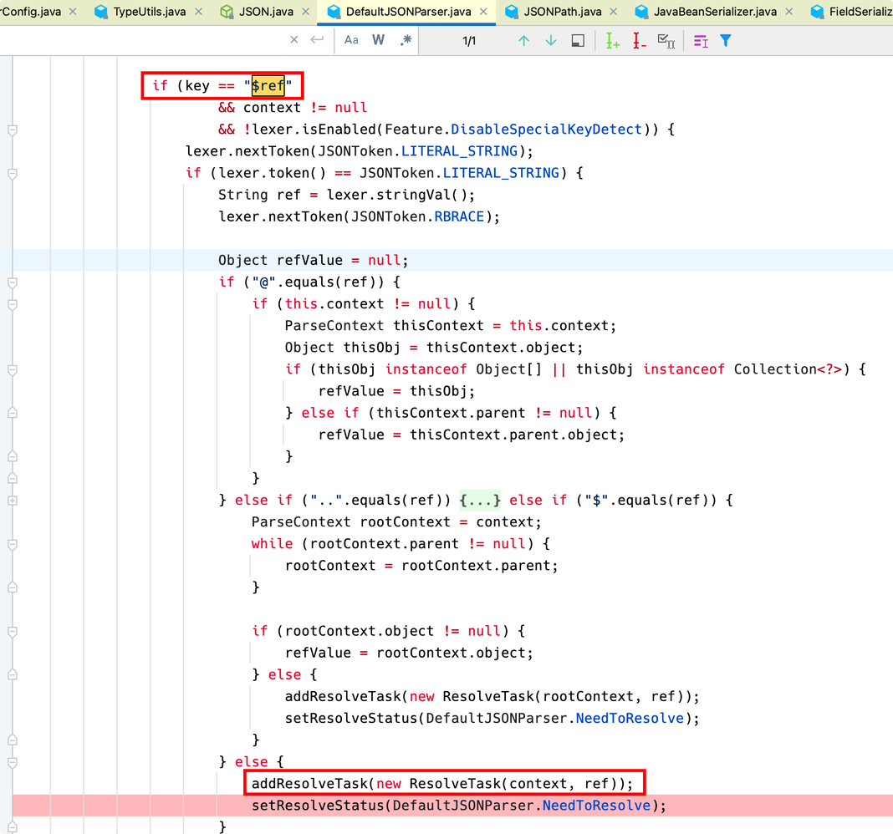The height and width of the screenshot is (834, 893).
Task: Click the purple search-in-selection lines icon
Action: click(x=701, y=41)
